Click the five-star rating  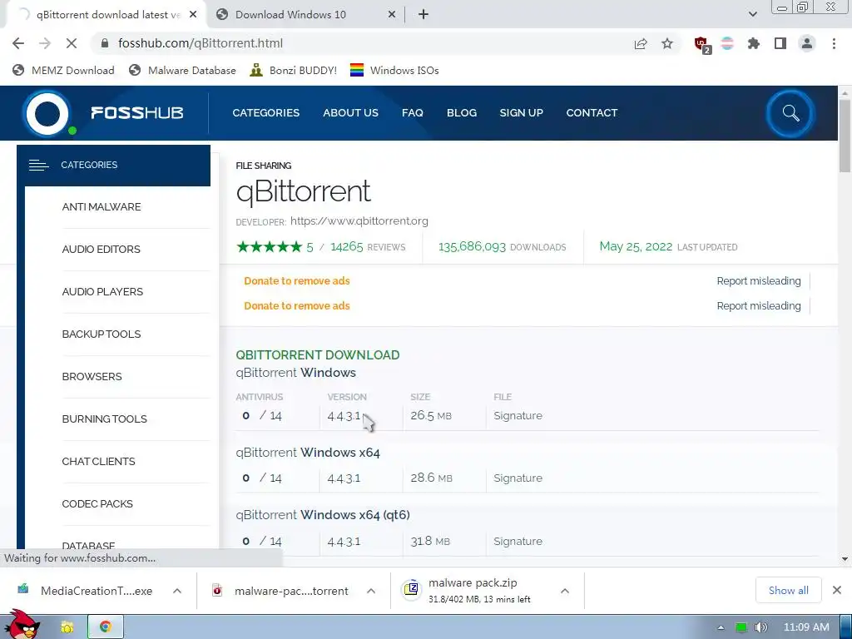pyautogui.click(x=269, y=246)
